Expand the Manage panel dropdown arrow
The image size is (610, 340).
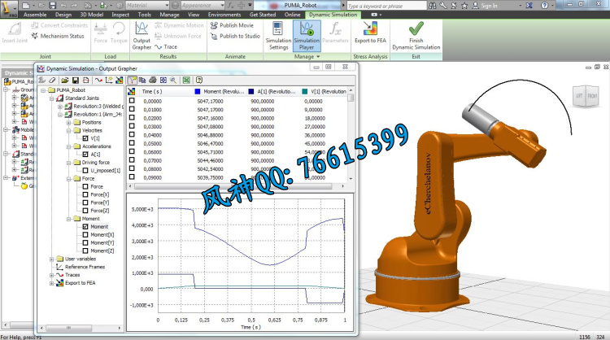pos(318,57)
